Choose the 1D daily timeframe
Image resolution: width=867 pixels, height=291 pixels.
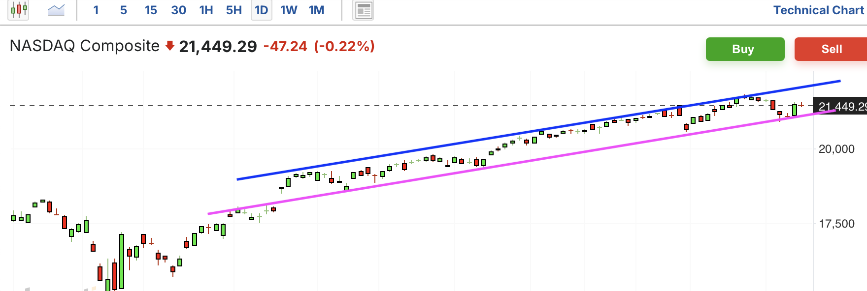coord(262,10)
